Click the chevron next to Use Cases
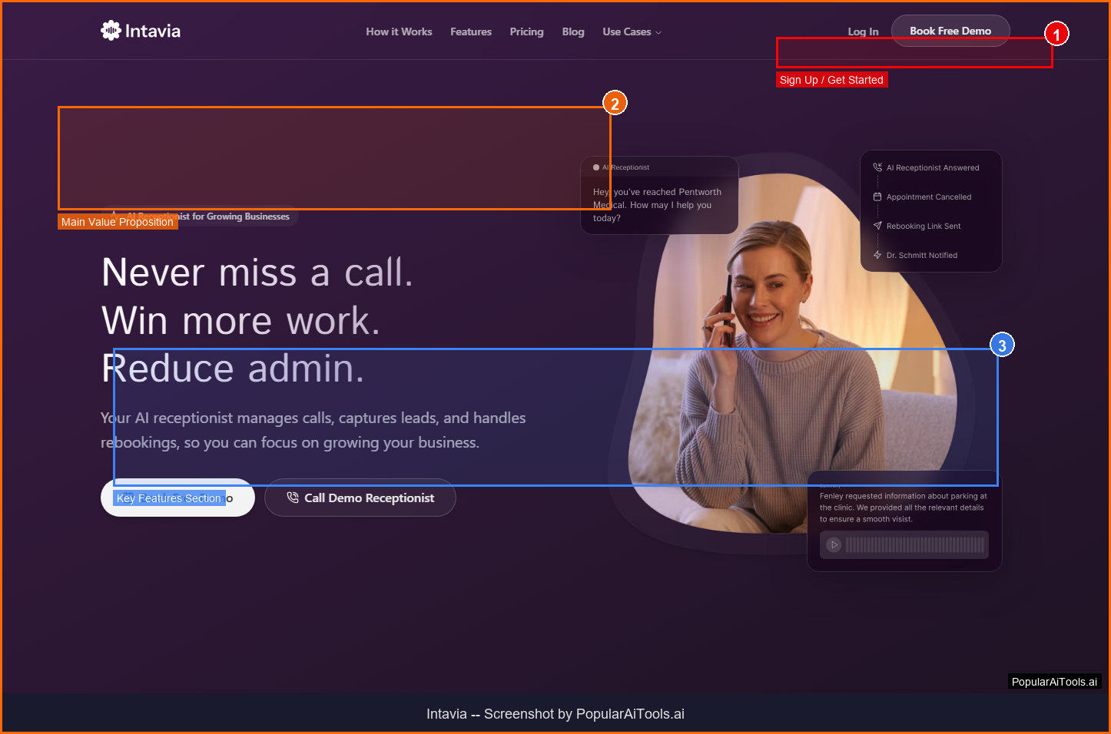Viewport: 1111px width, 734px height. point(658,32)
